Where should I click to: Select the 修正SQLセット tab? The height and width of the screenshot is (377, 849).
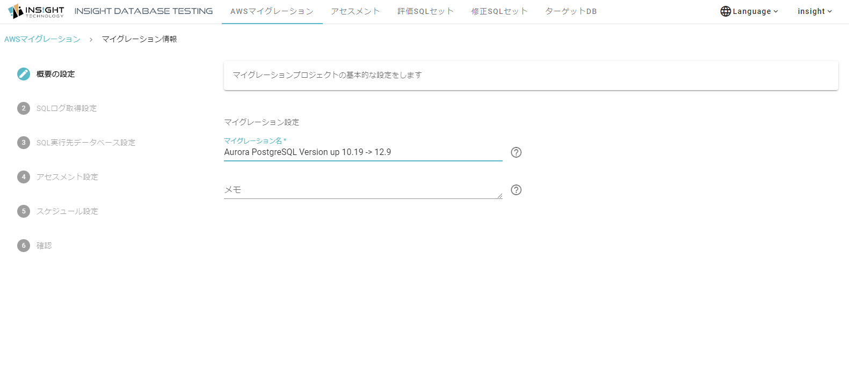click(499, 11)
